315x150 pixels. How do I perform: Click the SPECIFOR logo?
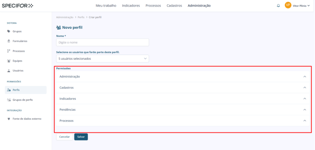[x=17, y=5]
